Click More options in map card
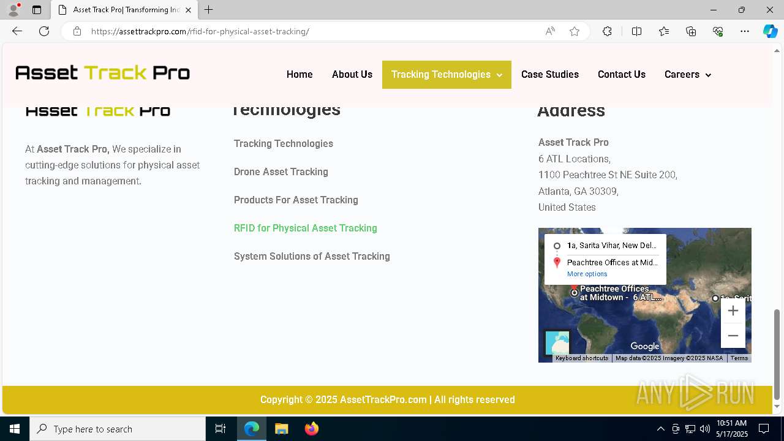The image size is (784, 441). point(587,274)
